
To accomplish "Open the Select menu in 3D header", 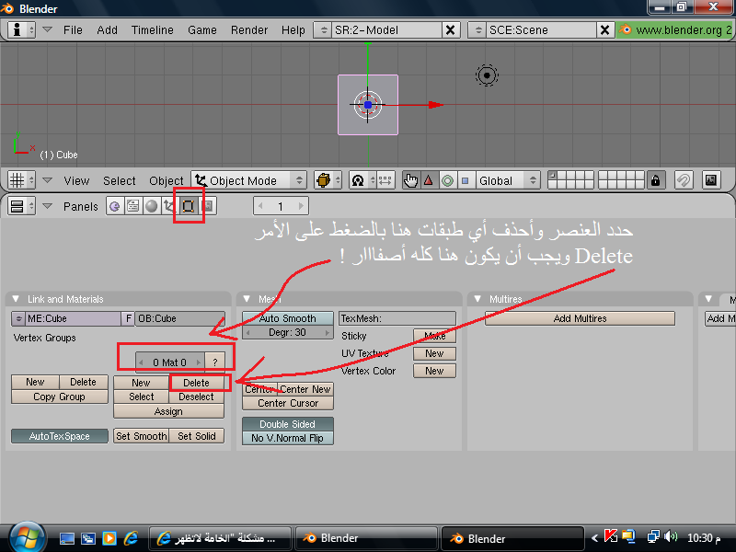I will pos(120,180).
